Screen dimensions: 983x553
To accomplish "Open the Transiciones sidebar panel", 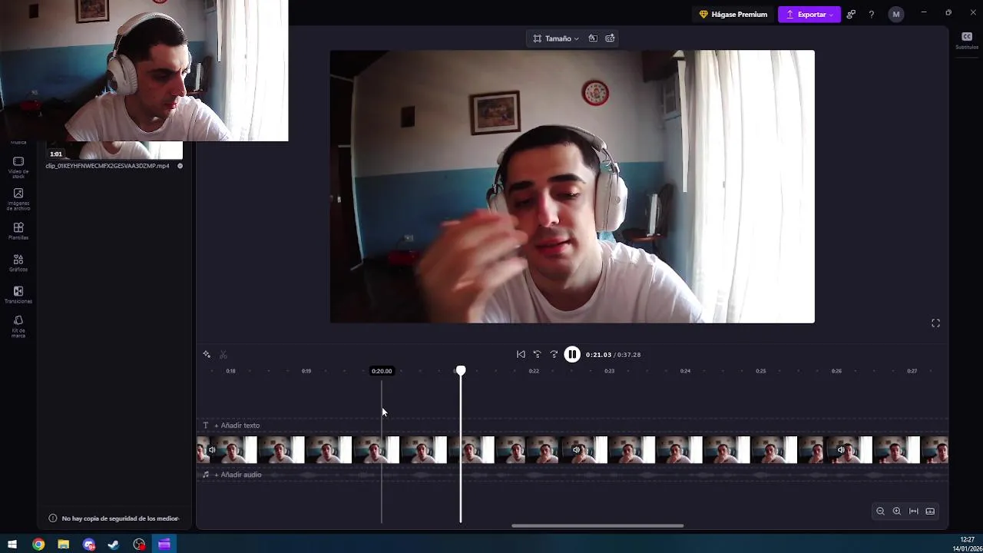I will 18,295.
